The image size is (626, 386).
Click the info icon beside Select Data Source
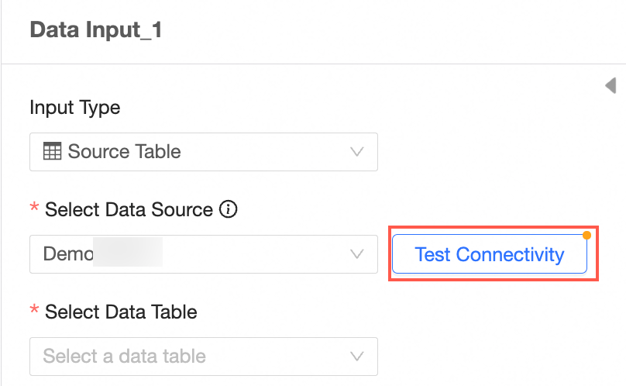(x=228, y=209)
